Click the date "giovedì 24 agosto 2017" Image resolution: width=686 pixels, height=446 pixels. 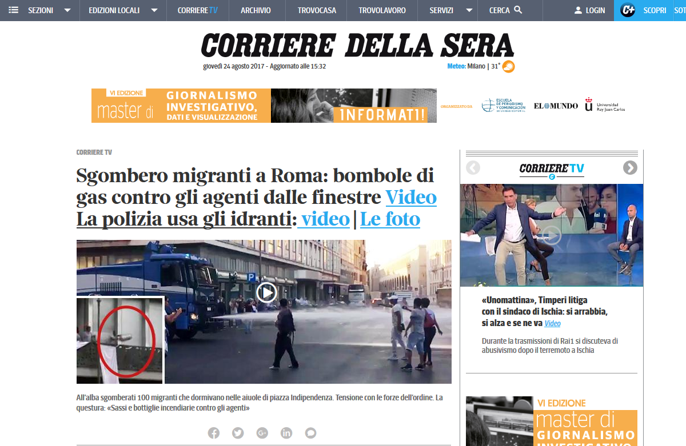(x=234, y=66)
